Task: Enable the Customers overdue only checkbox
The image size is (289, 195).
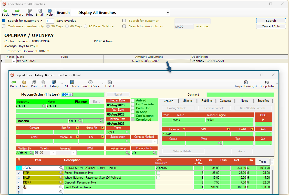Action: [4, 26]
